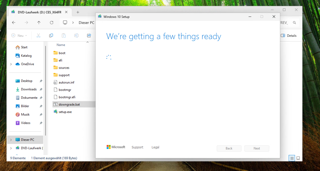Open Katalog in the navigation pane
320x171 pixels.
point(26,56)
